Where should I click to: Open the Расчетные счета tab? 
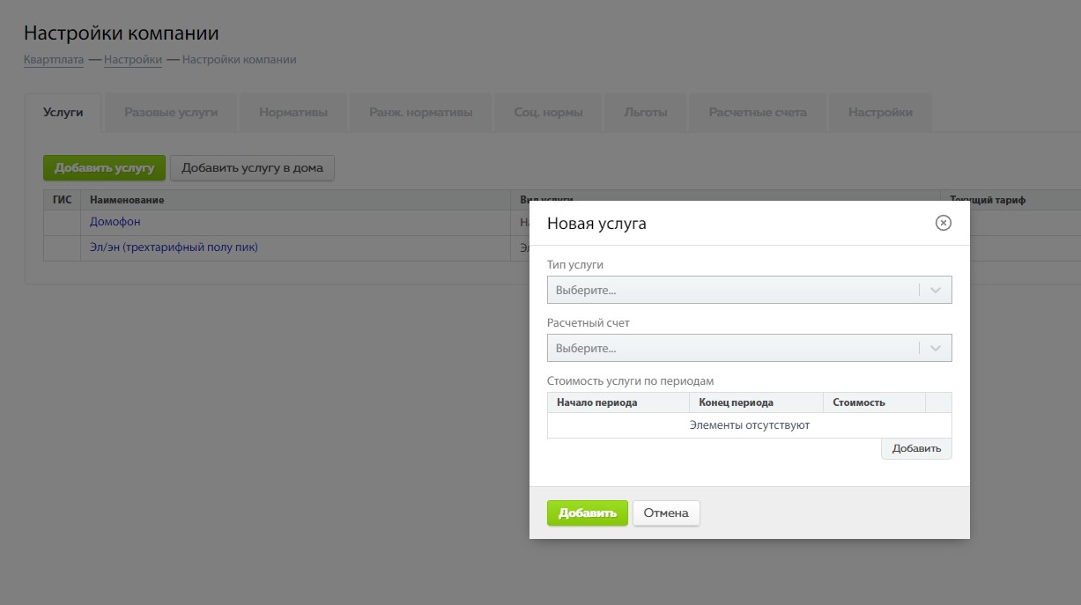tap(758, 113)
